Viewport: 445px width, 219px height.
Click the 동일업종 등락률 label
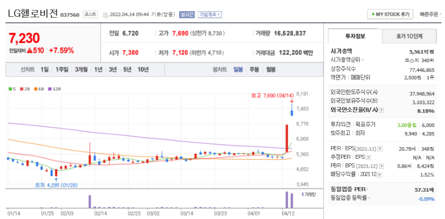point(349,198)
